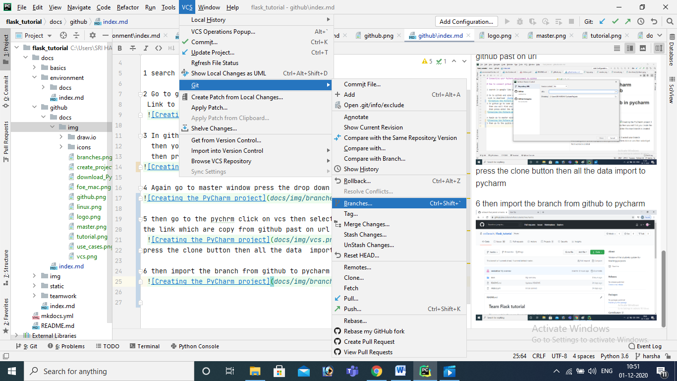
Task: Apply Code formatting in markdown toolbar
Action: [x=159, y=48]
